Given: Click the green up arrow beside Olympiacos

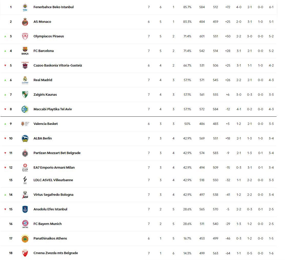Looking at the screenshot, I should coord(5,36).
